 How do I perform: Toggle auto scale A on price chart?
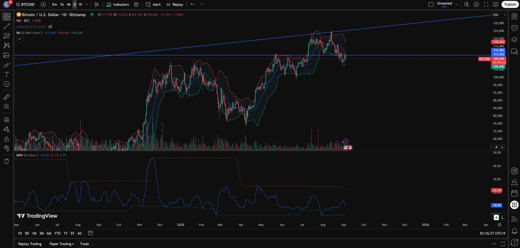pyautogui.click(x=496, y=147)
